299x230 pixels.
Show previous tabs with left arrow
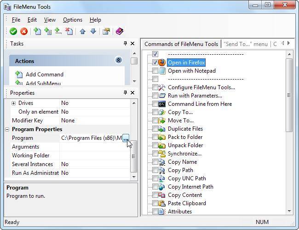[x=282, y=43]
